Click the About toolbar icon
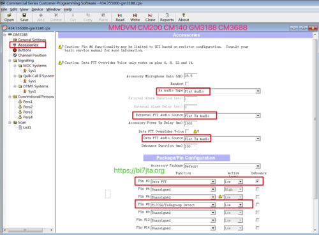319x235 pixels. 184,17
